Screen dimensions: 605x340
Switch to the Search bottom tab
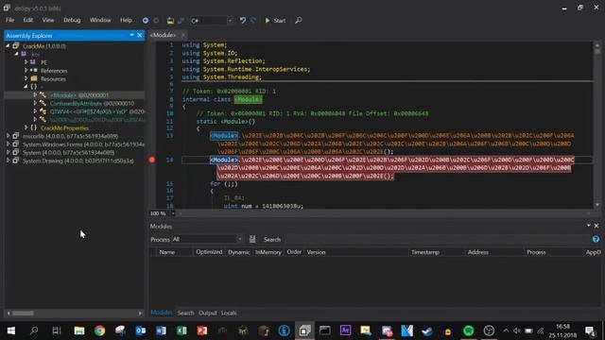(185, 313)
